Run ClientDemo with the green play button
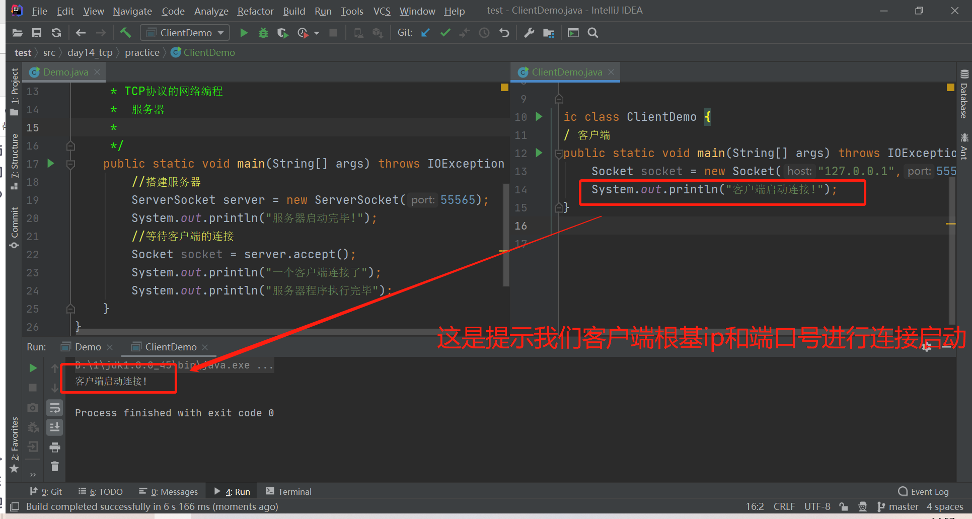 pos(244,33)
